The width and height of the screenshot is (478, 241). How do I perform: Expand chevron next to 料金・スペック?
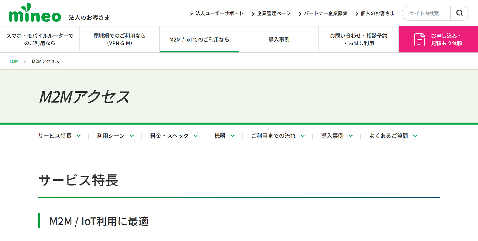coord(196,136)
